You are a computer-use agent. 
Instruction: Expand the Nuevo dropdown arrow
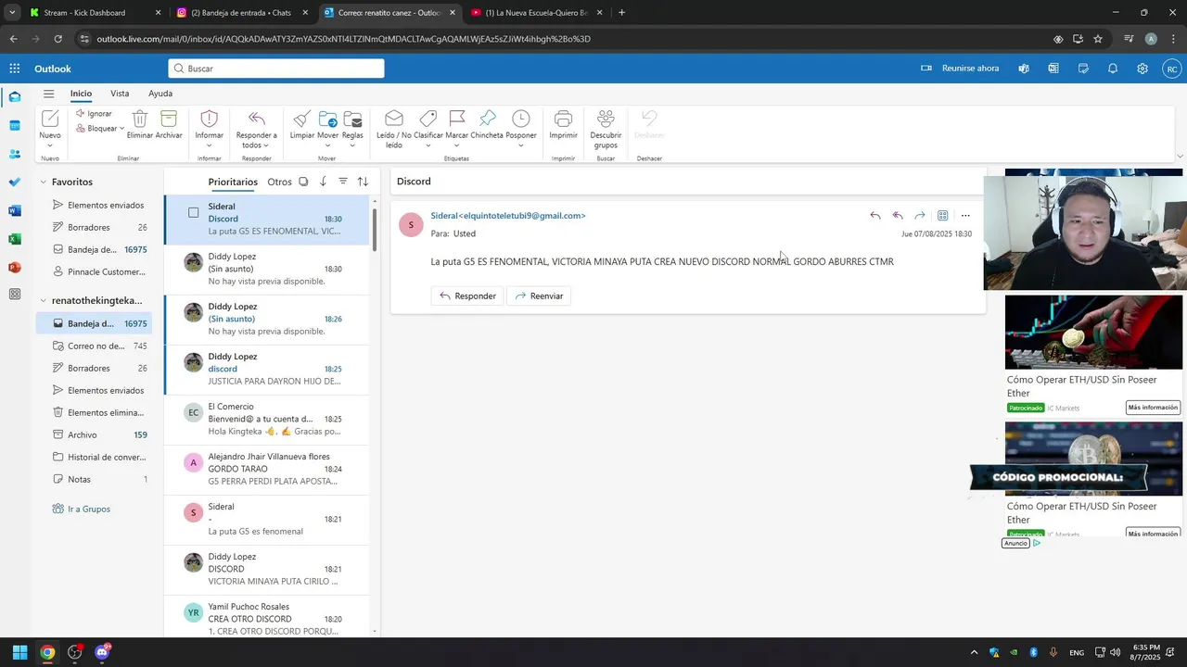pos(50,145)
